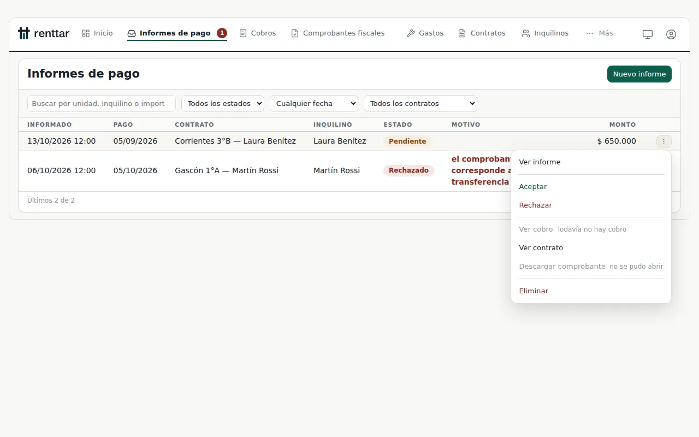
Task: Open the Contratos file icon
Action: (462, 33)
